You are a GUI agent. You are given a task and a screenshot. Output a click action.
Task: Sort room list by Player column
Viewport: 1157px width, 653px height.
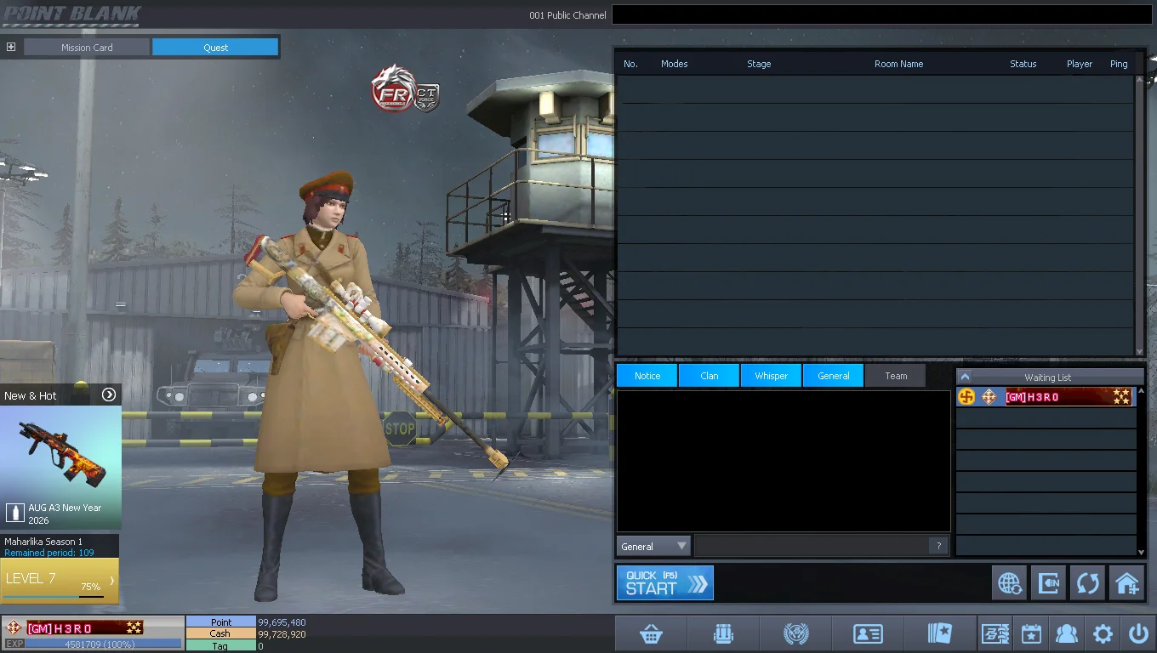(1080, 64)
